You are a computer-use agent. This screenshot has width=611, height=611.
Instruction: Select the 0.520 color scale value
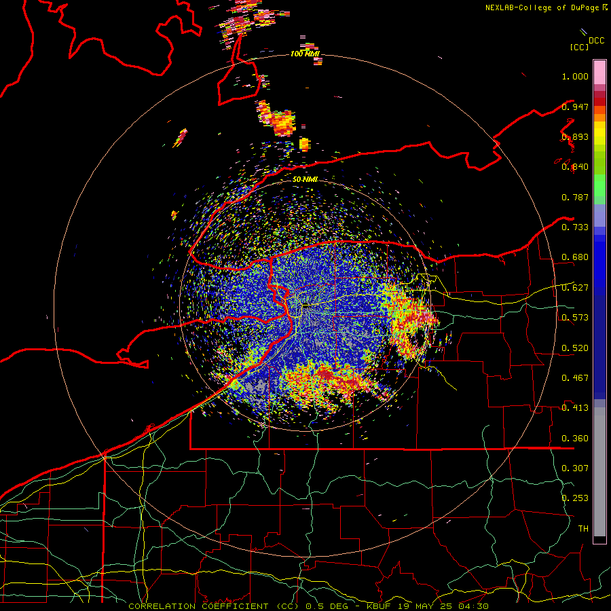(575, 348)
